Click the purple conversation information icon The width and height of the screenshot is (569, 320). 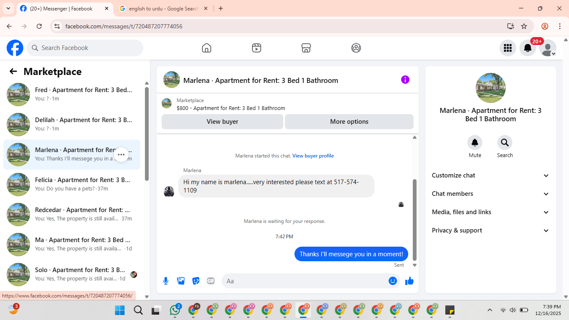click(x=405, y=80)
